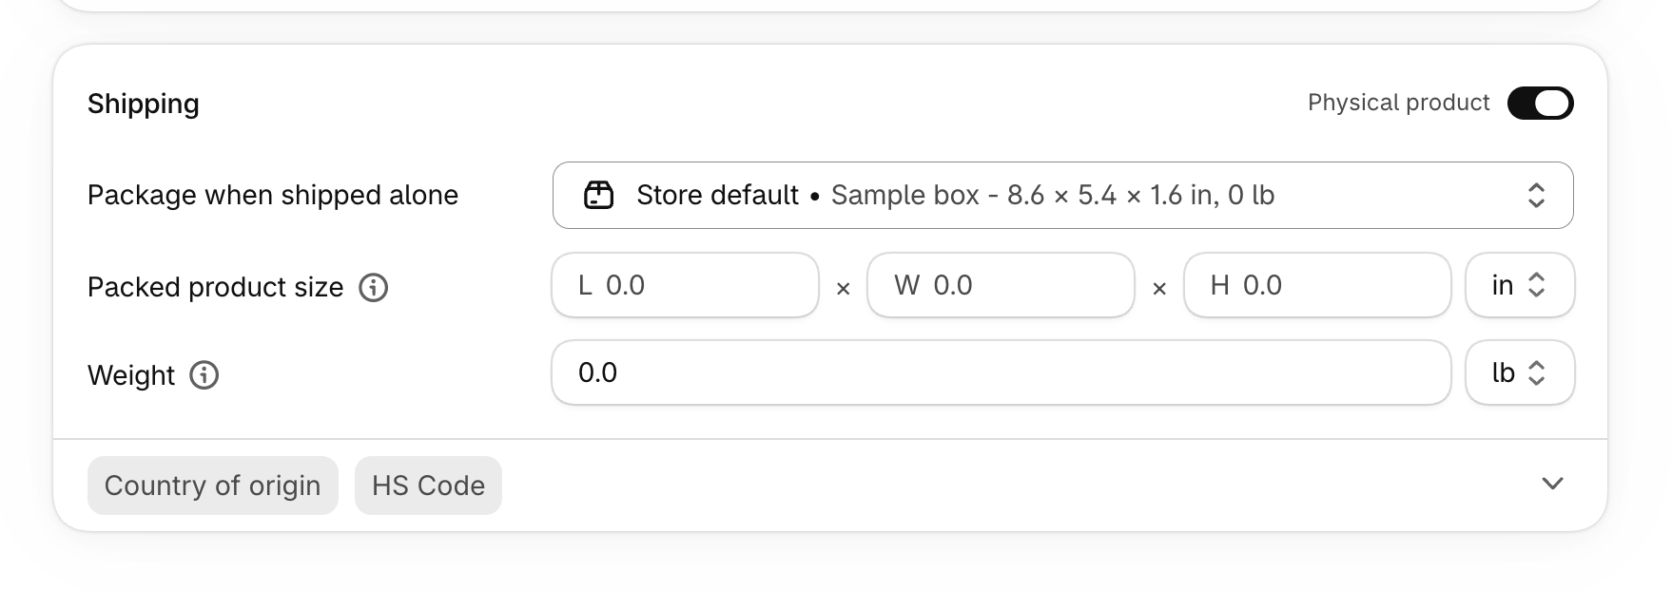Open the dimension unit dropdown showing in

coord(1520,285)
